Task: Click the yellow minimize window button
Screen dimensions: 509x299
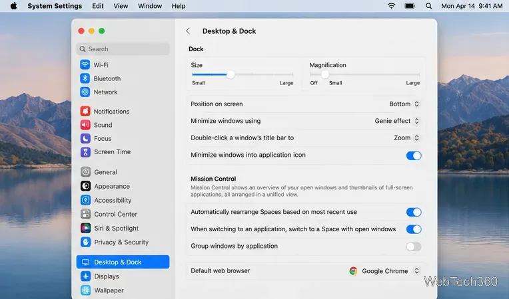Action: (x=91, y=31)
